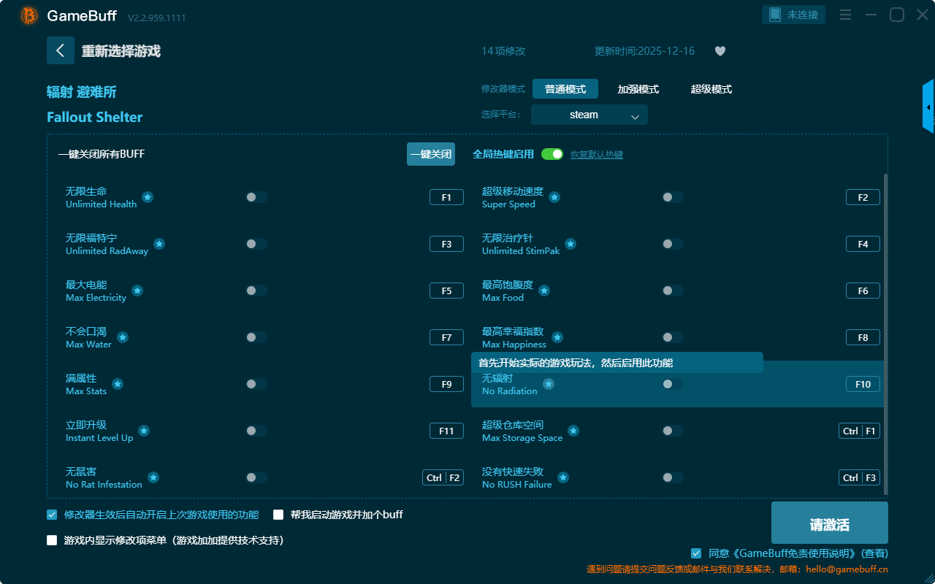Screen dimensions: 935x584
Task: Click the star icon beside Max Stats
Action: 118,384
